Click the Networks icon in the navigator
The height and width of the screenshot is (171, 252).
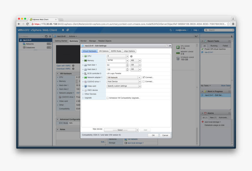click(x=24, y=44)
